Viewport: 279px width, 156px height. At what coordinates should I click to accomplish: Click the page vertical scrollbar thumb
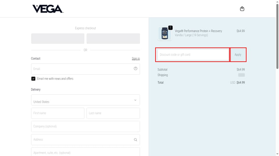coord(277,36)
